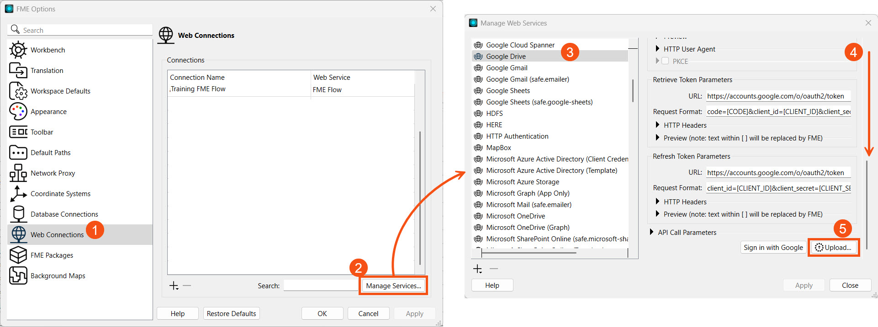Image resolution: width=878 pixels, height=327 pixels.
Task: Click the Network Proxy icon
Action: (18, 173)
